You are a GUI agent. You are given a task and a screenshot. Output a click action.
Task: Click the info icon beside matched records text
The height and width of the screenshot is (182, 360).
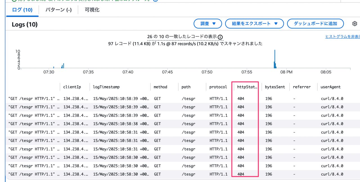[220, 37]
